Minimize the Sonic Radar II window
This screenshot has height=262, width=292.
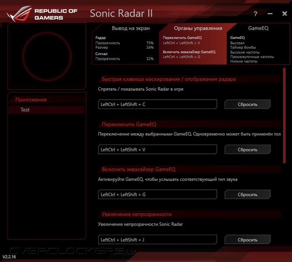pos(270,14)
